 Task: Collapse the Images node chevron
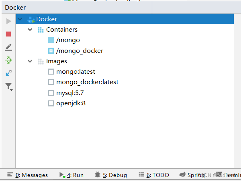30,61
